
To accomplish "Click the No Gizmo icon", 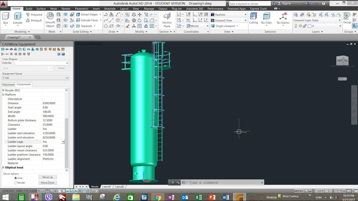I will 283,18.
